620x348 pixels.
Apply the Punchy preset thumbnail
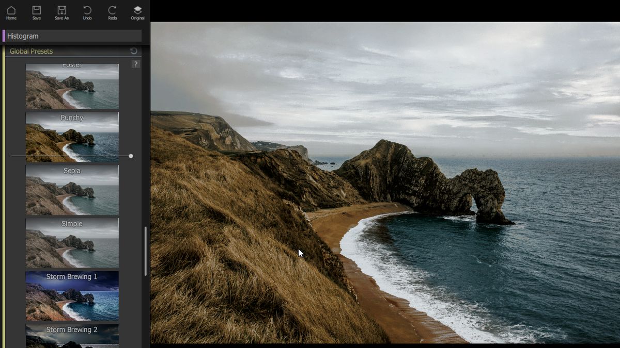pyautogui.click(x=72, y=137)
